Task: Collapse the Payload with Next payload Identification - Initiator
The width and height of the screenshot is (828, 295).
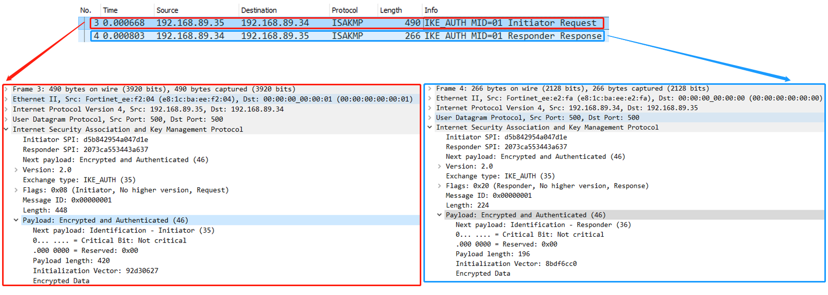Action: tap(16, 221)
